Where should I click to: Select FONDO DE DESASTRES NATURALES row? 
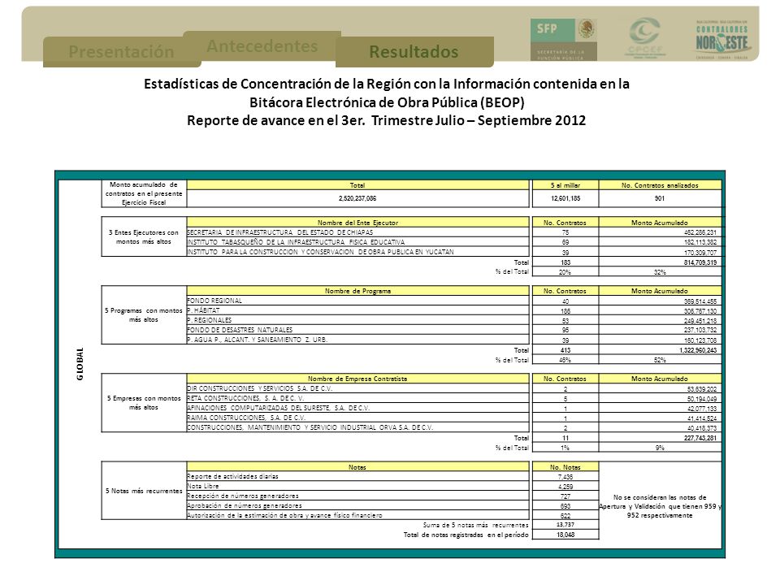357,330
